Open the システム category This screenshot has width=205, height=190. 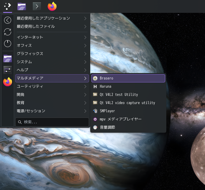pyautogui.click(x=52, y=62)
